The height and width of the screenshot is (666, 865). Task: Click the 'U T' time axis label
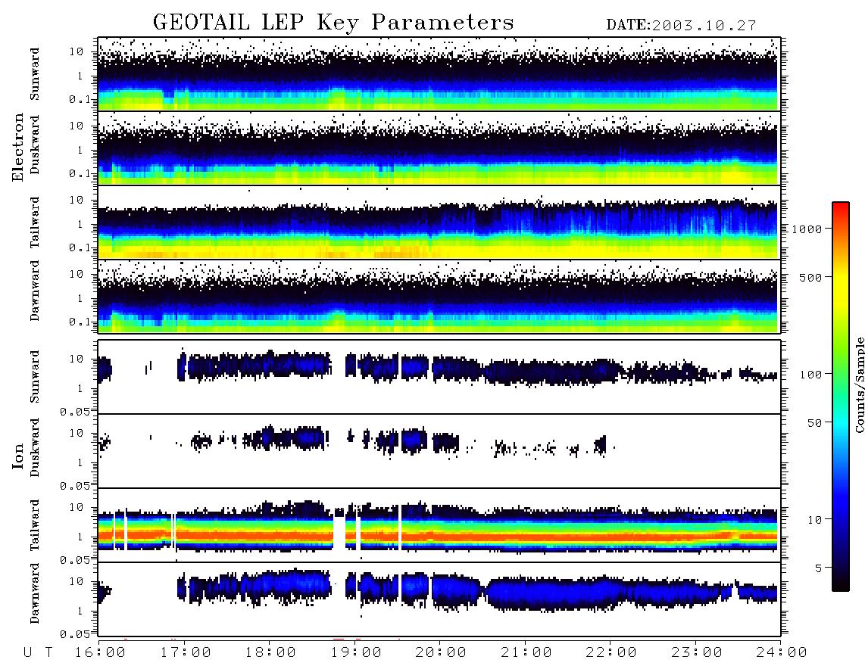[x=38, y=652]
